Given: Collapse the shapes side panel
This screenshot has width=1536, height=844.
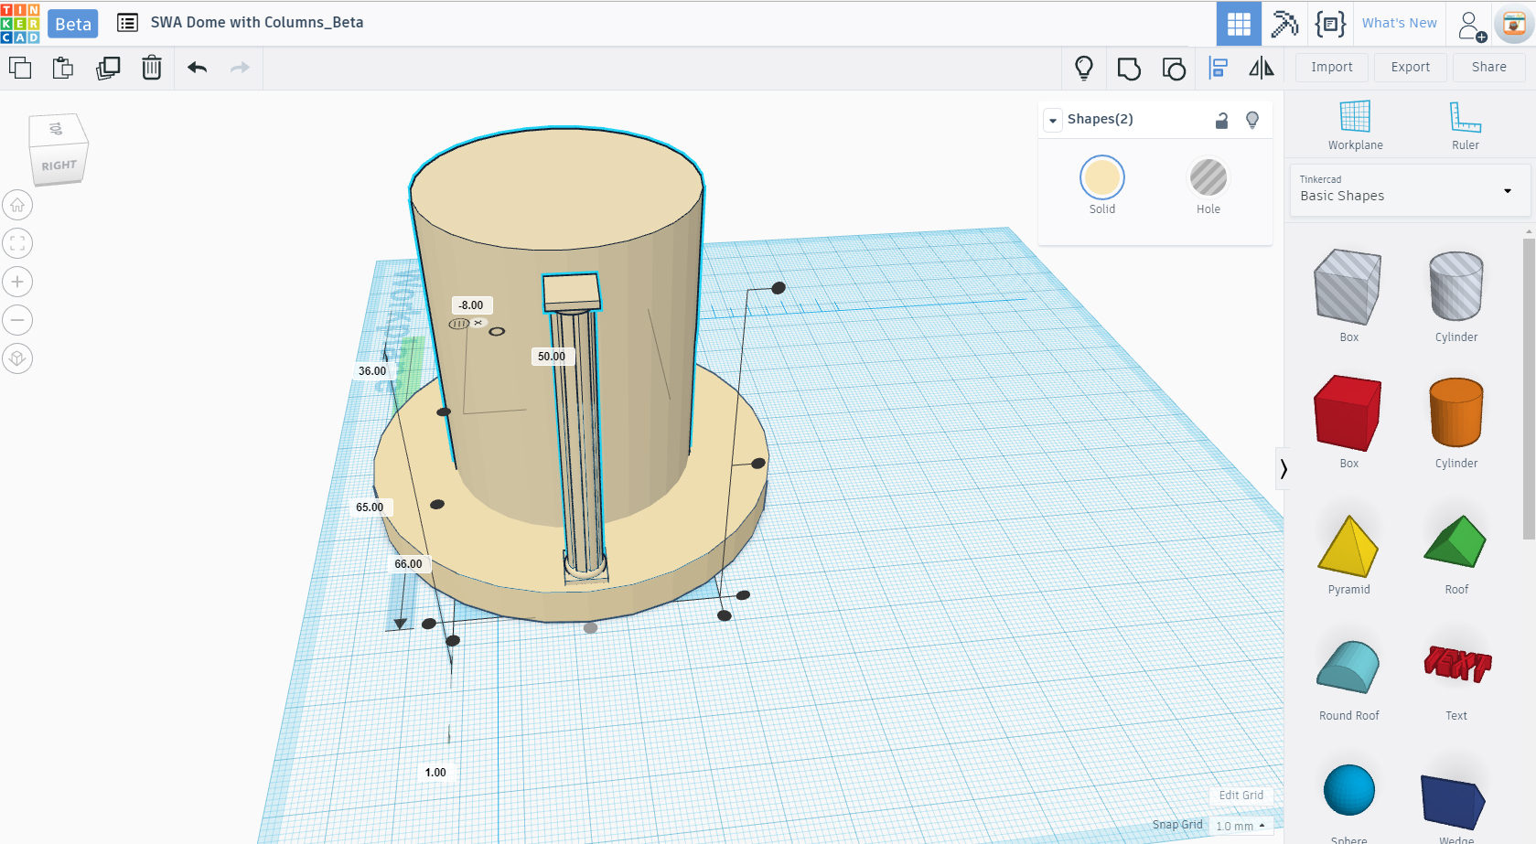Looking at the screenshot, I should click(1284, 469).
